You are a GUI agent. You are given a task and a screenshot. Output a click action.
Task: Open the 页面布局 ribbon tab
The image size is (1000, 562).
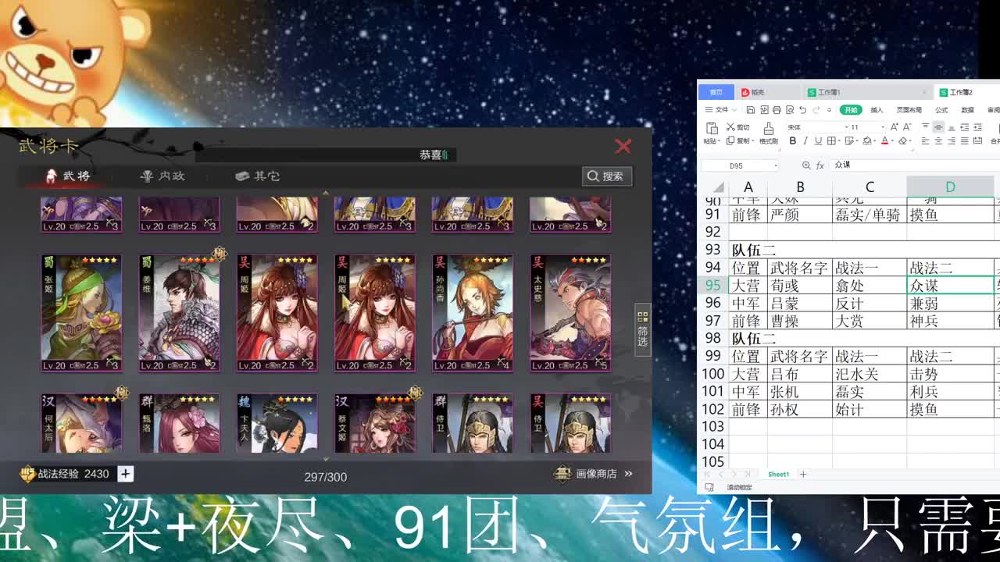[909, 110]
